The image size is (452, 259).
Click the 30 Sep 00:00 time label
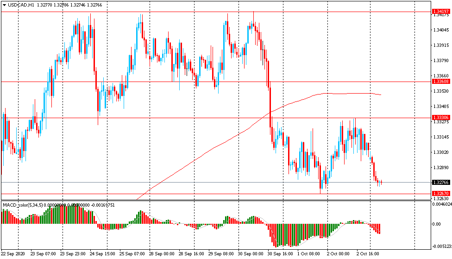[251, 254]
